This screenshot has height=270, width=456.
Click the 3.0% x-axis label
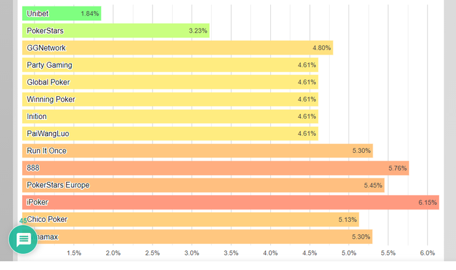[192, 252]
